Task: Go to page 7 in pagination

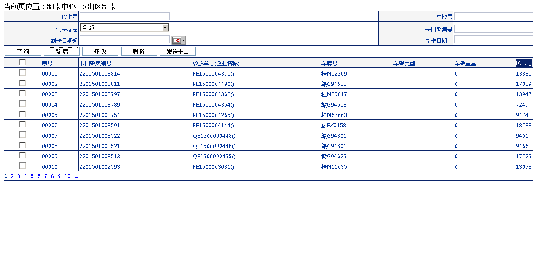Action: [x=45, y=176]
